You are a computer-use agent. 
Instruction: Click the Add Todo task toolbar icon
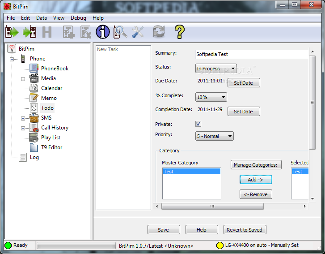click(68, 32)
